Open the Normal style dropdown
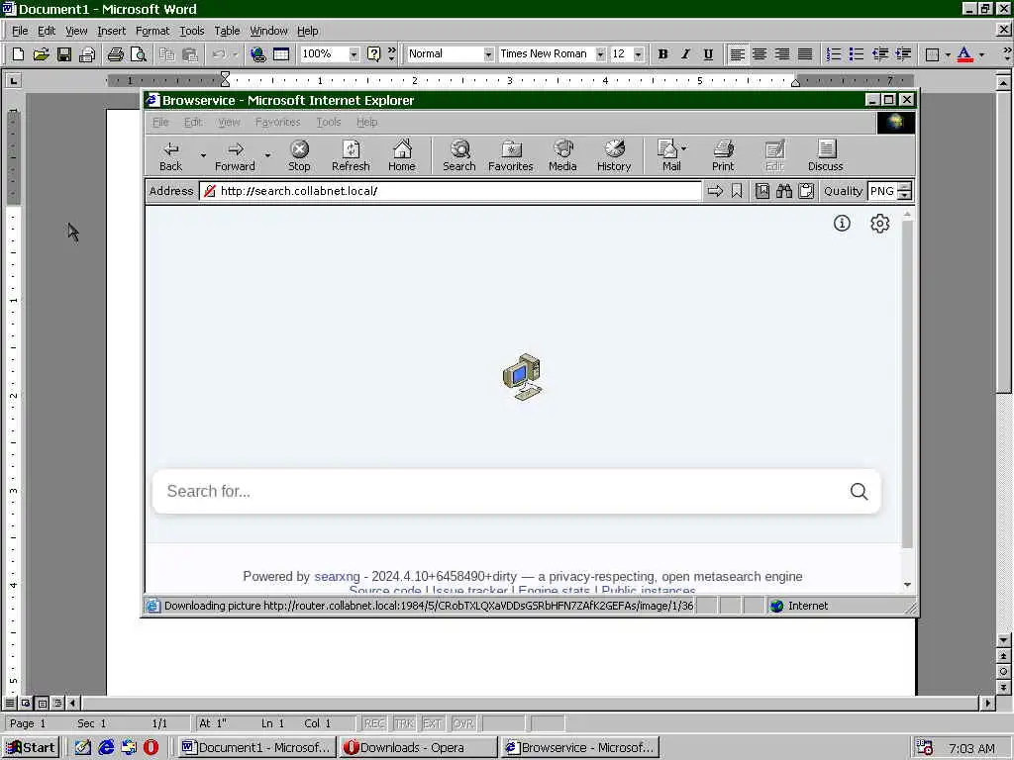Image resolution: width=1014 pixels, height=760 pixels. 488,54
